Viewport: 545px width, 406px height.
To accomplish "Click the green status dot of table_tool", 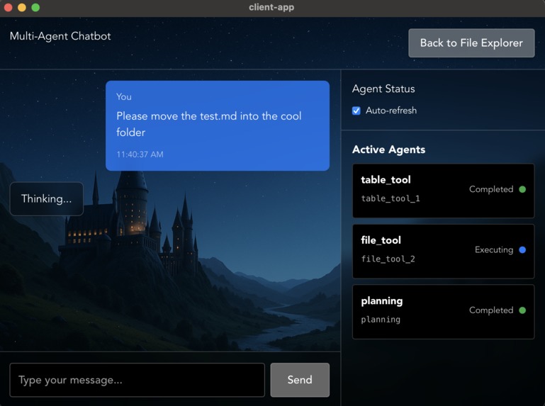I will click(522, 189).
